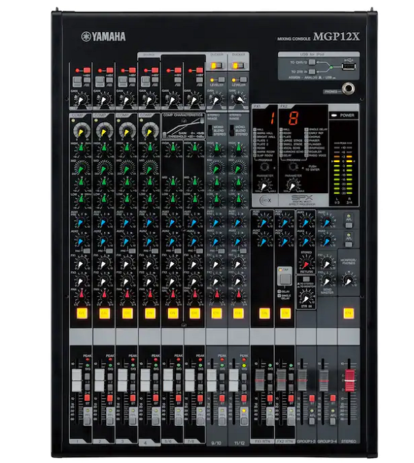The width and height of the screenshot is (414, 463).
Task: Click the channel 1 LOW EQ knob
Action: point(81,199)
